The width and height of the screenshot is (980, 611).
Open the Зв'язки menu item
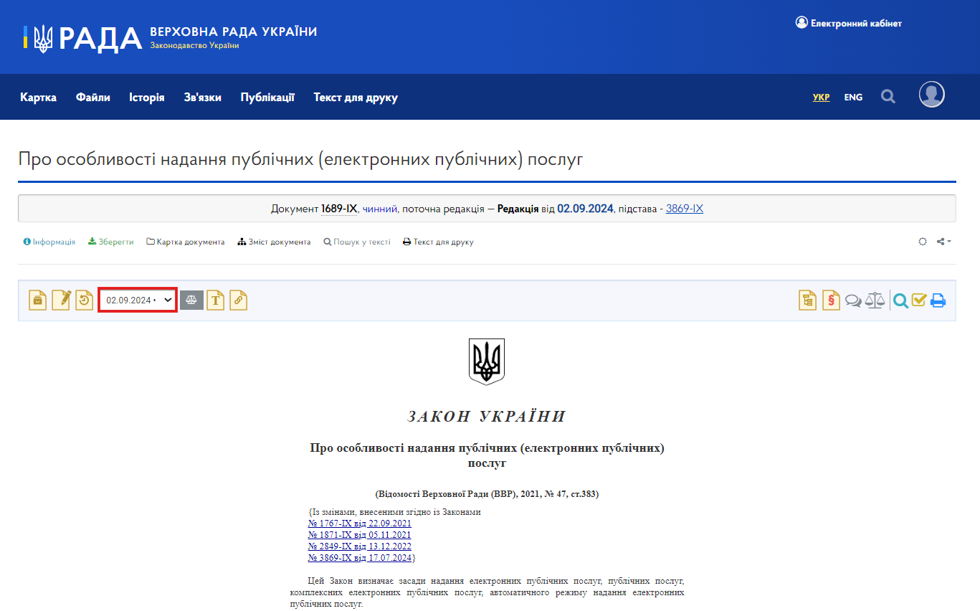(x=203, y=98)
